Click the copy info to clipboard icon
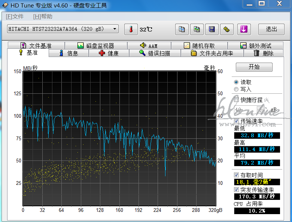Viewport: 292px width, 222px height. [x=182, y=29]
